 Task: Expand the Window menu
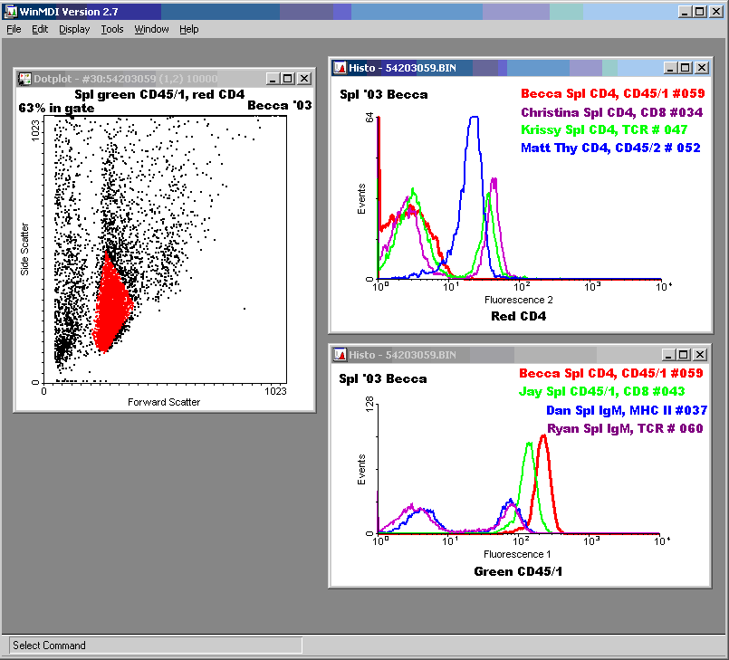(x=151, y=29)
